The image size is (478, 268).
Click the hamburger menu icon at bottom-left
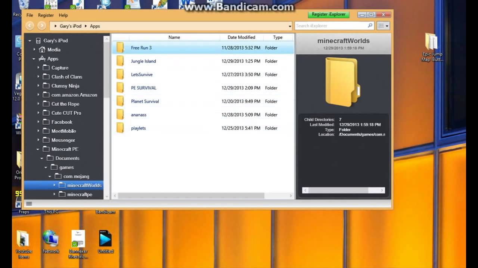coord(29,204)
